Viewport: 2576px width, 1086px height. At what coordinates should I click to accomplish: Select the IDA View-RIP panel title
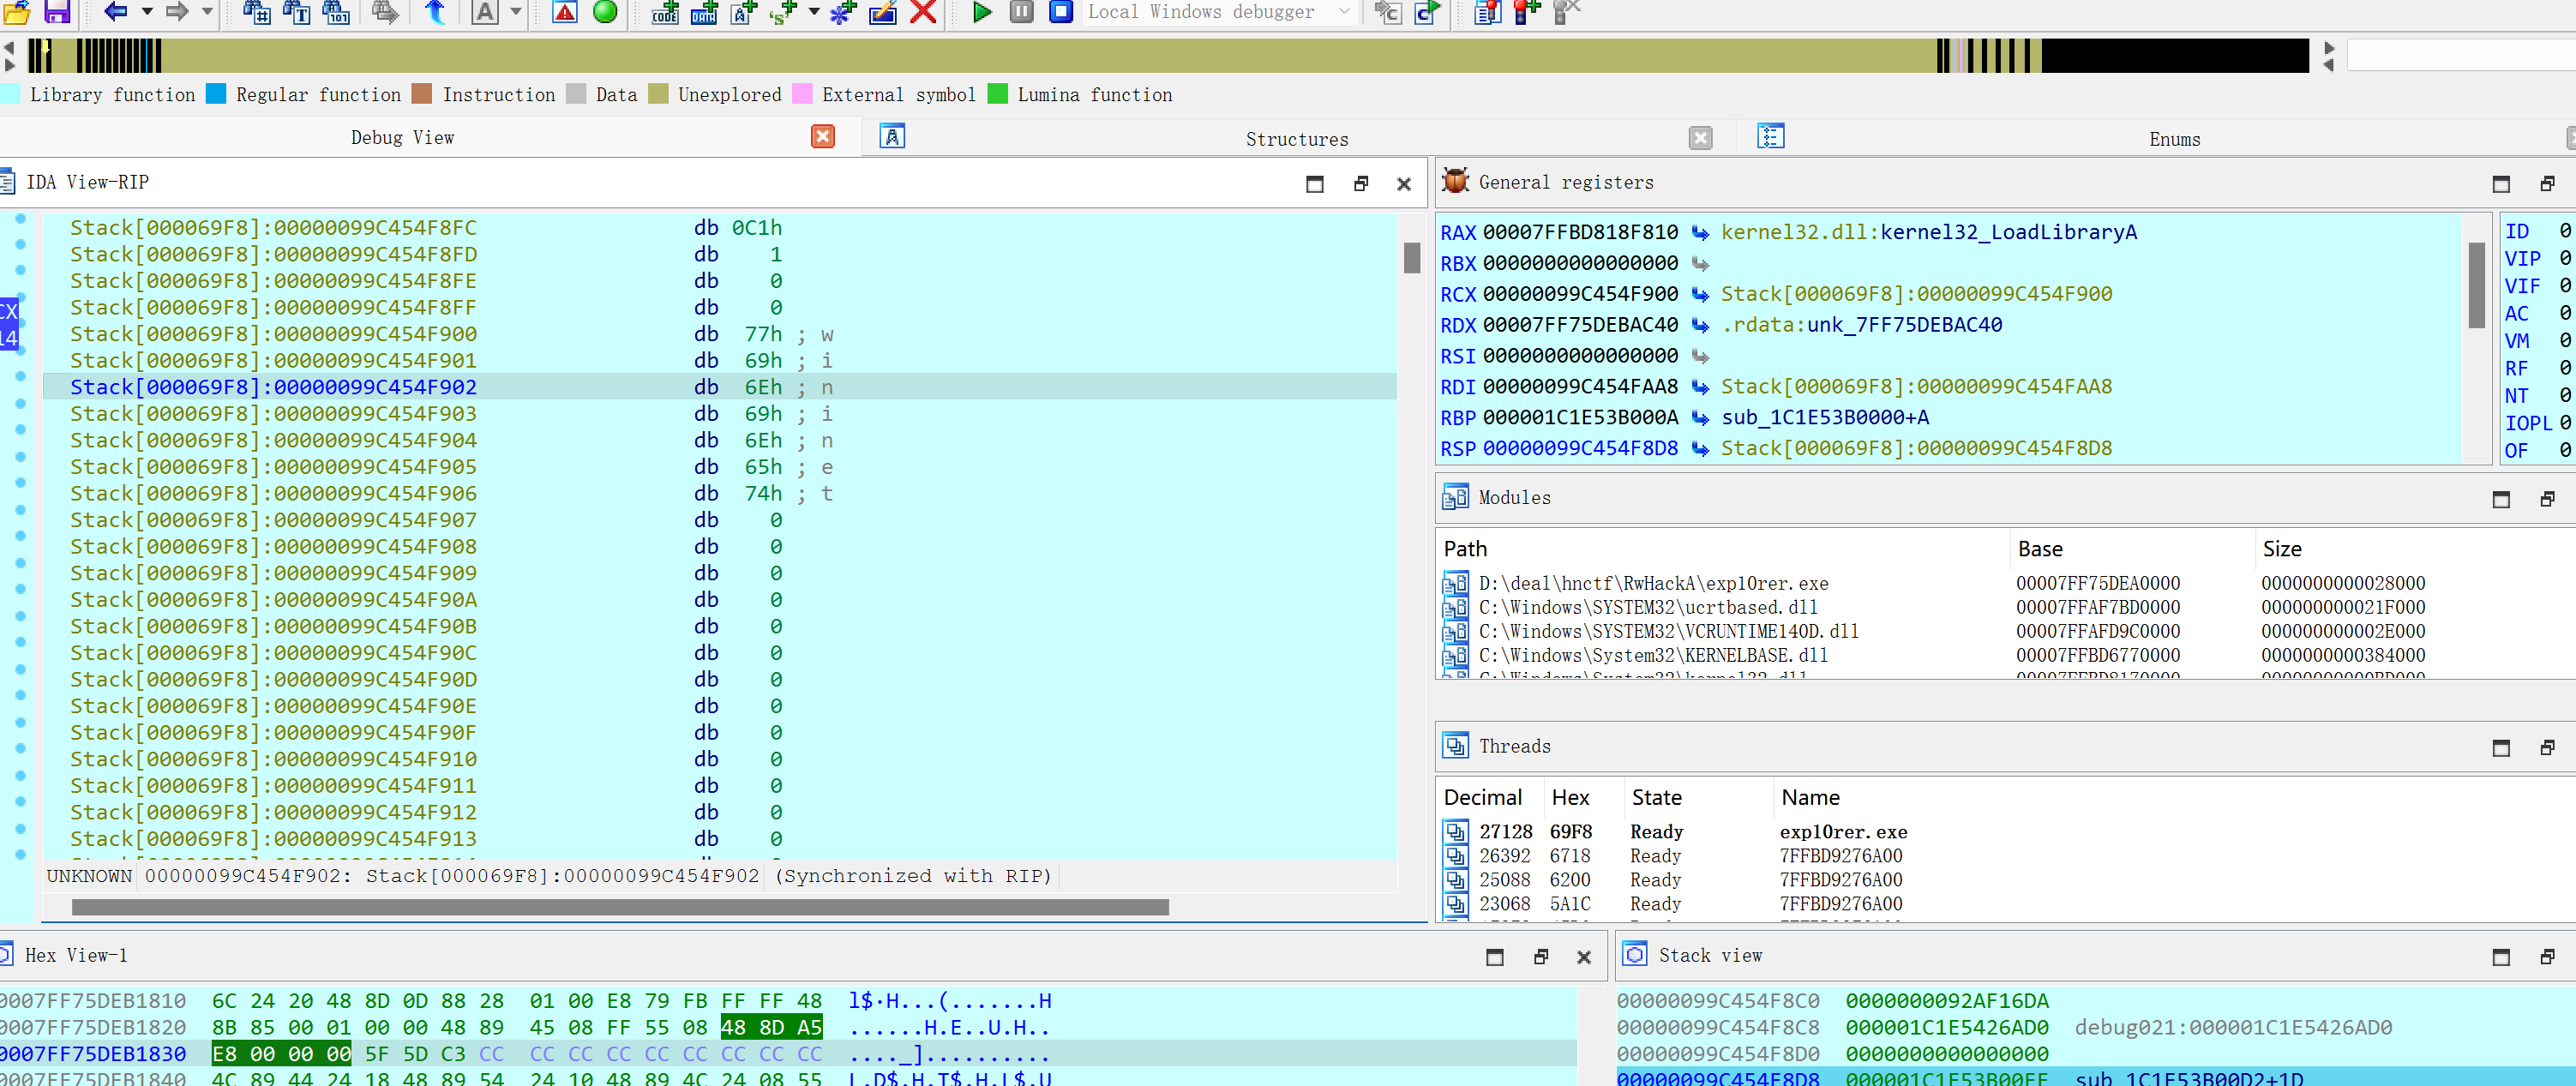[x=87, y=182]
